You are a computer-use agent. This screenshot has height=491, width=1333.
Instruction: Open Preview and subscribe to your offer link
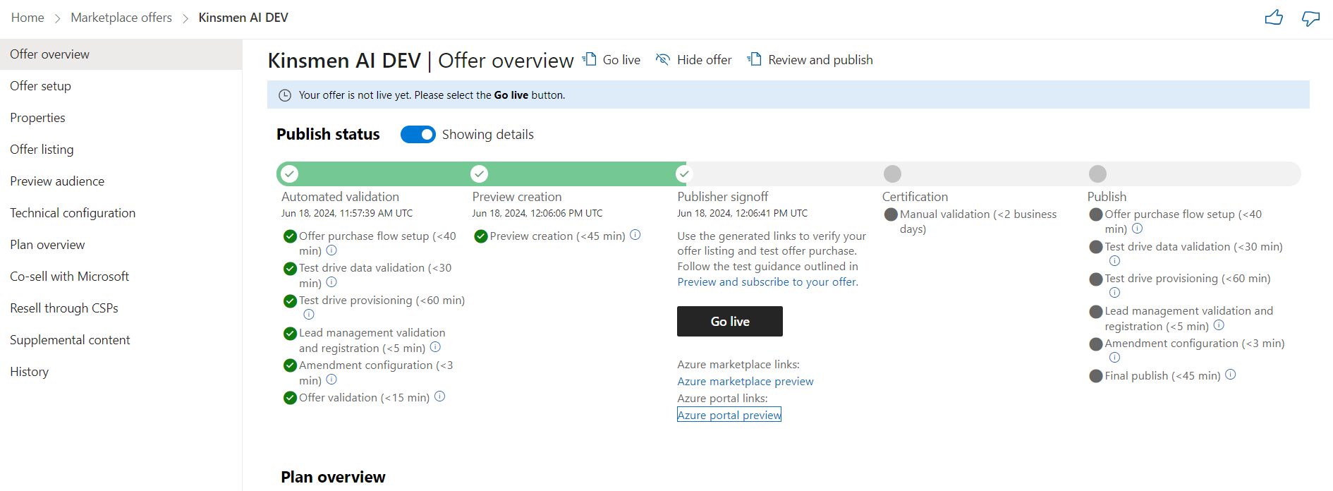(x=767, y=282)
